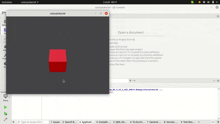Select the Debug/colorpicker2d output line
The height and width of the screenshot is (124, 220).
(136, 89)
